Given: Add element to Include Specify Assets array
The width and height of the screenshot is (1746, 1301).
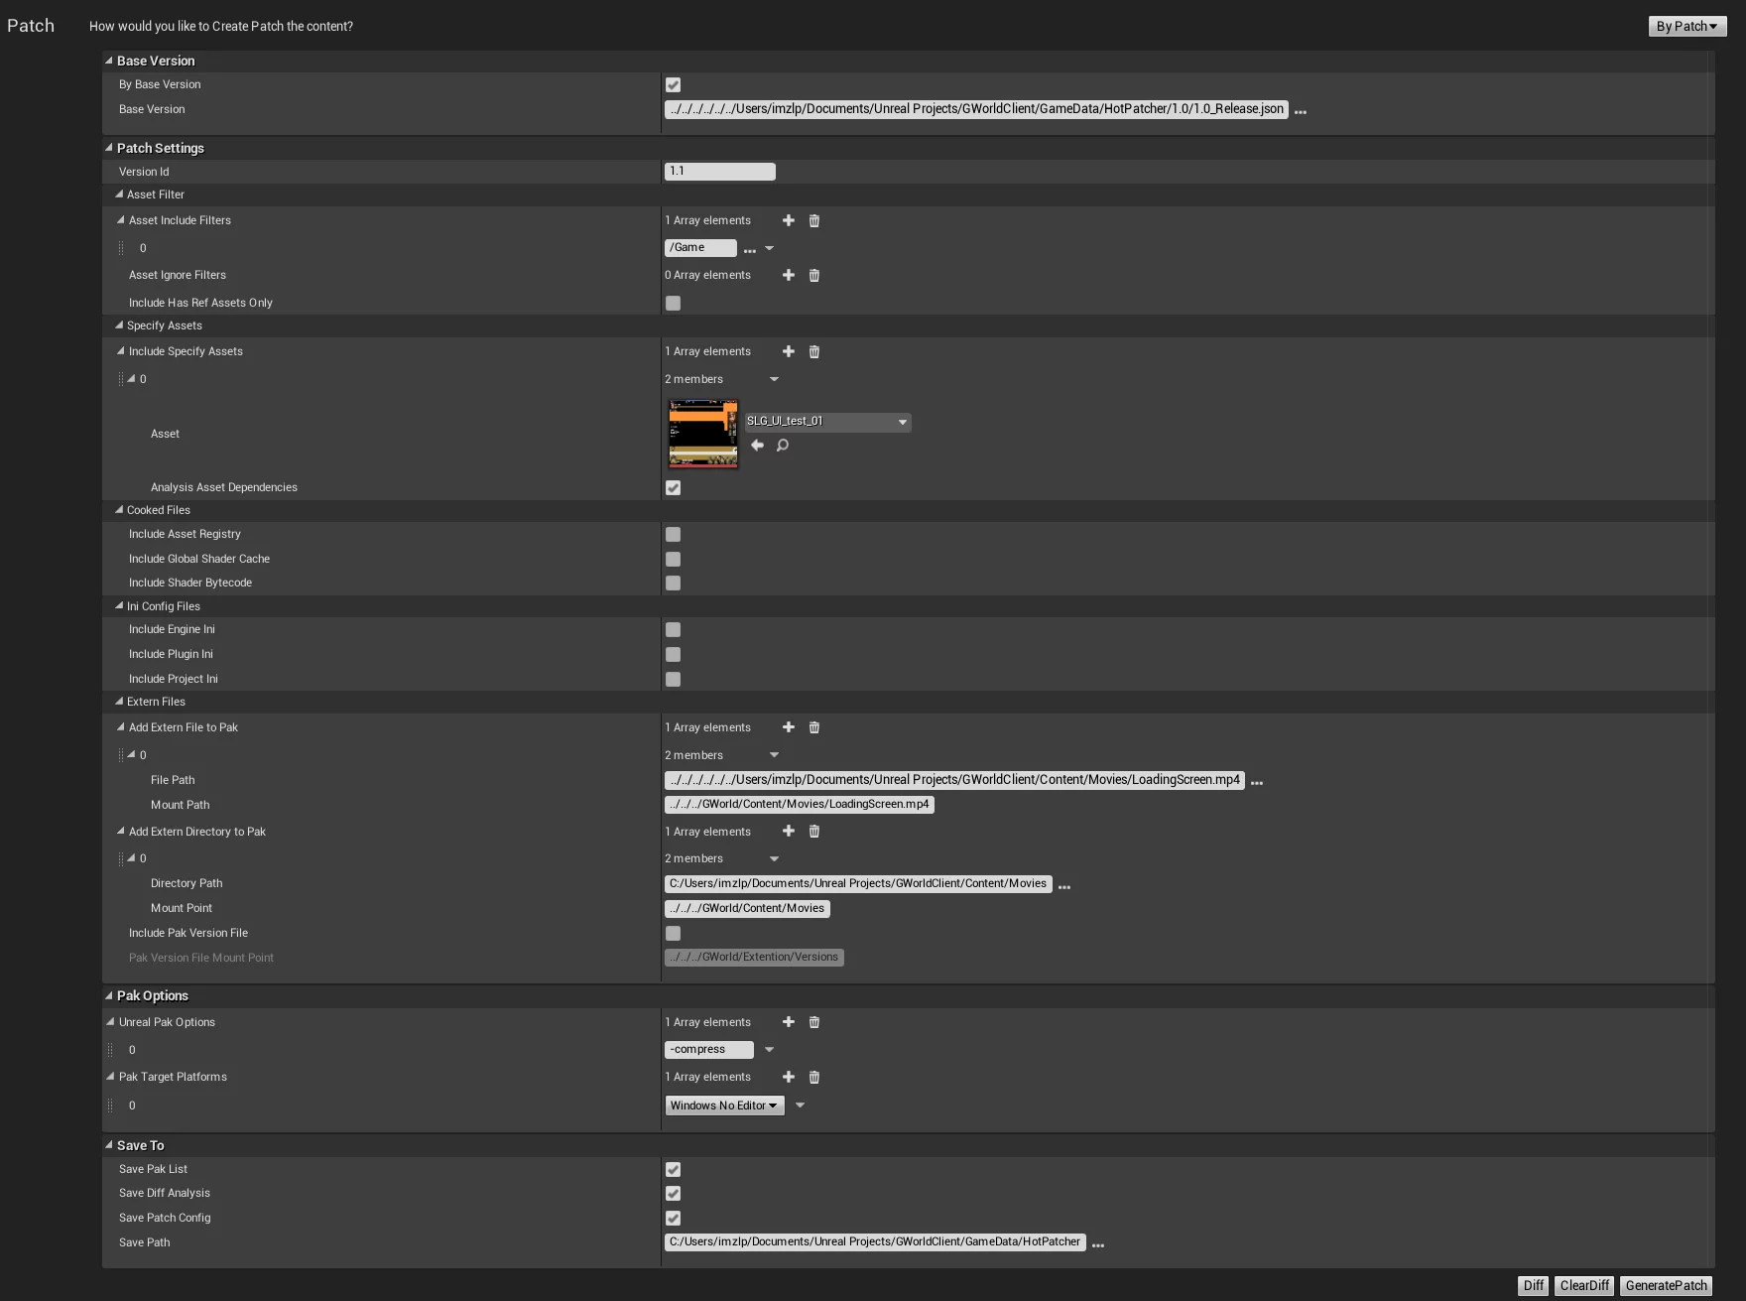Looking at the screenshot, I should [x=789, y=351].
